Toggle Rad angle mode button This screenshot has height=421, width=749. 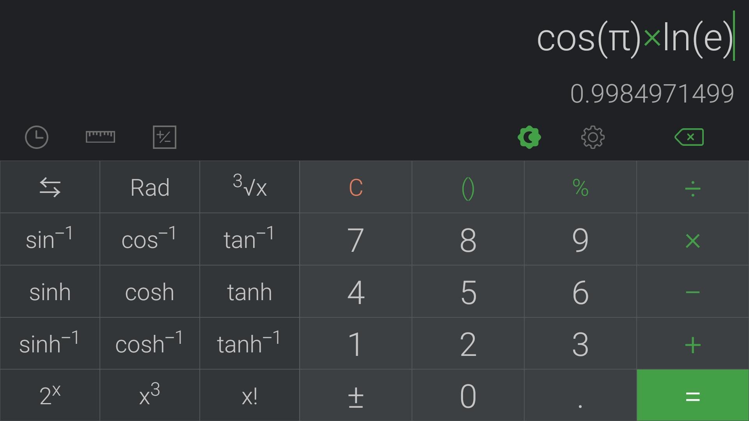pyautogui.click(x=150, y=187)
